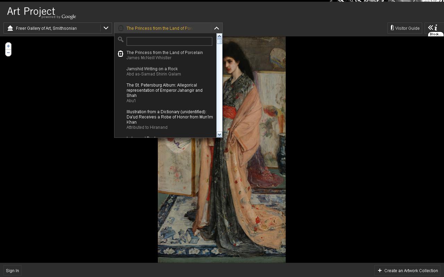Choose The St. Petersburg Album entry
This screenshot has width=444, height=277.
pos(164,90)
